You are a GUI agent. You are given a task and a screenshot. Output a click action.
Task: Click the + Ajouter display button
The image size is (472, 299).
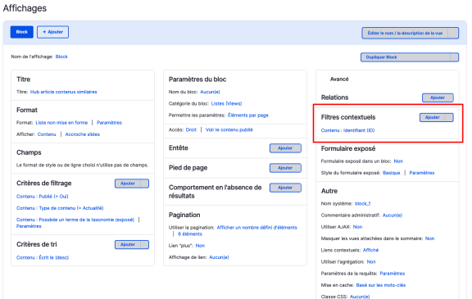pyautogui.click(x=52, y=32)
